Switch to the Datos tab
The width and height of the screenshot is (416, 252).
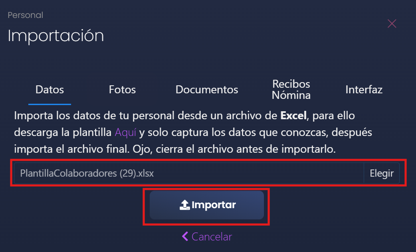(50, 90)
